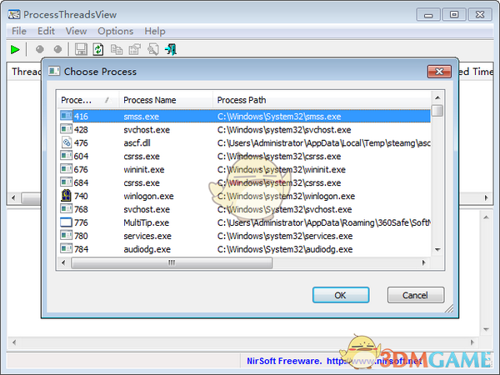Click the process list horizontal scrollbar thumb

[x=172, y=263]
